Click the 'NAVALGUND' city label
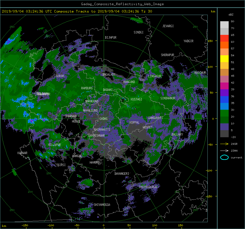This screenshot has height=229, width=245. click(x=90, y=111)
